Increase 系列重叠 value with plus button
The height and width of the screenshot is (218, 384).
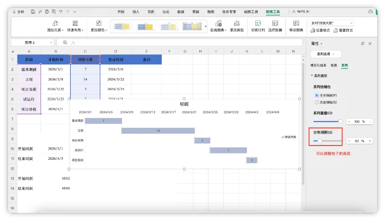point(370,122)
